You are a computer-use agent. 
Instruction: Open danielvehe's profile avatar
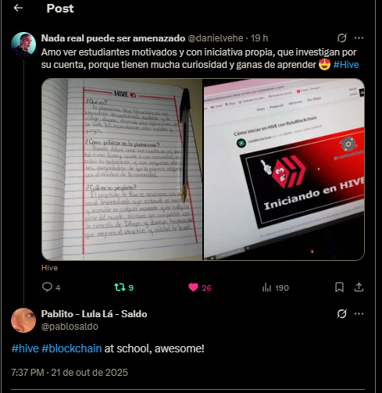[23, 45]
